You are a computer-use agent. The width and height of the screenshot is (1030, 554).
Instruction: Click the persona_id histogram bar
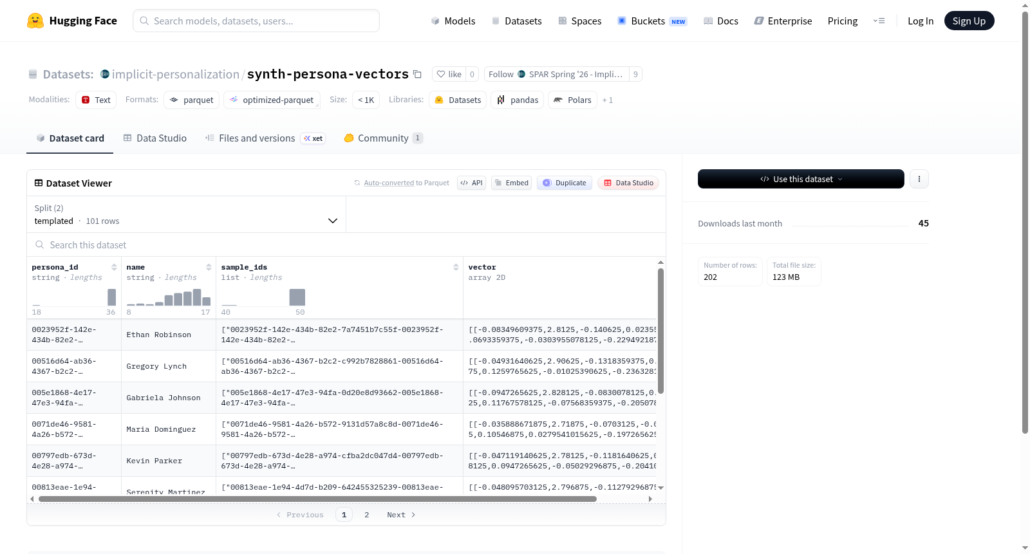[111, 297]
